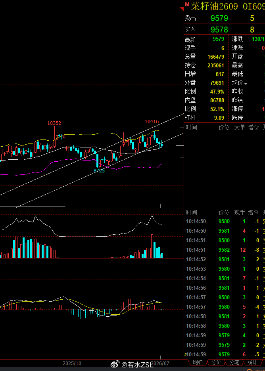The height and width of the screenshot is (371, 265).
Task: Click the 最高 label
Action: (x=238, y=65)
